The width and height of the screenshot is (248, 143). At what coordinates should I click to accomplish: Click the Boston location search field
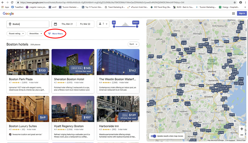pos(28,24)
